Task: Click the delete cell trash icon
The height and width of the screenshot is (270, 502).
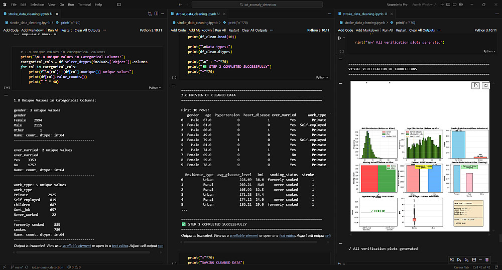Action: click(486, 259)
